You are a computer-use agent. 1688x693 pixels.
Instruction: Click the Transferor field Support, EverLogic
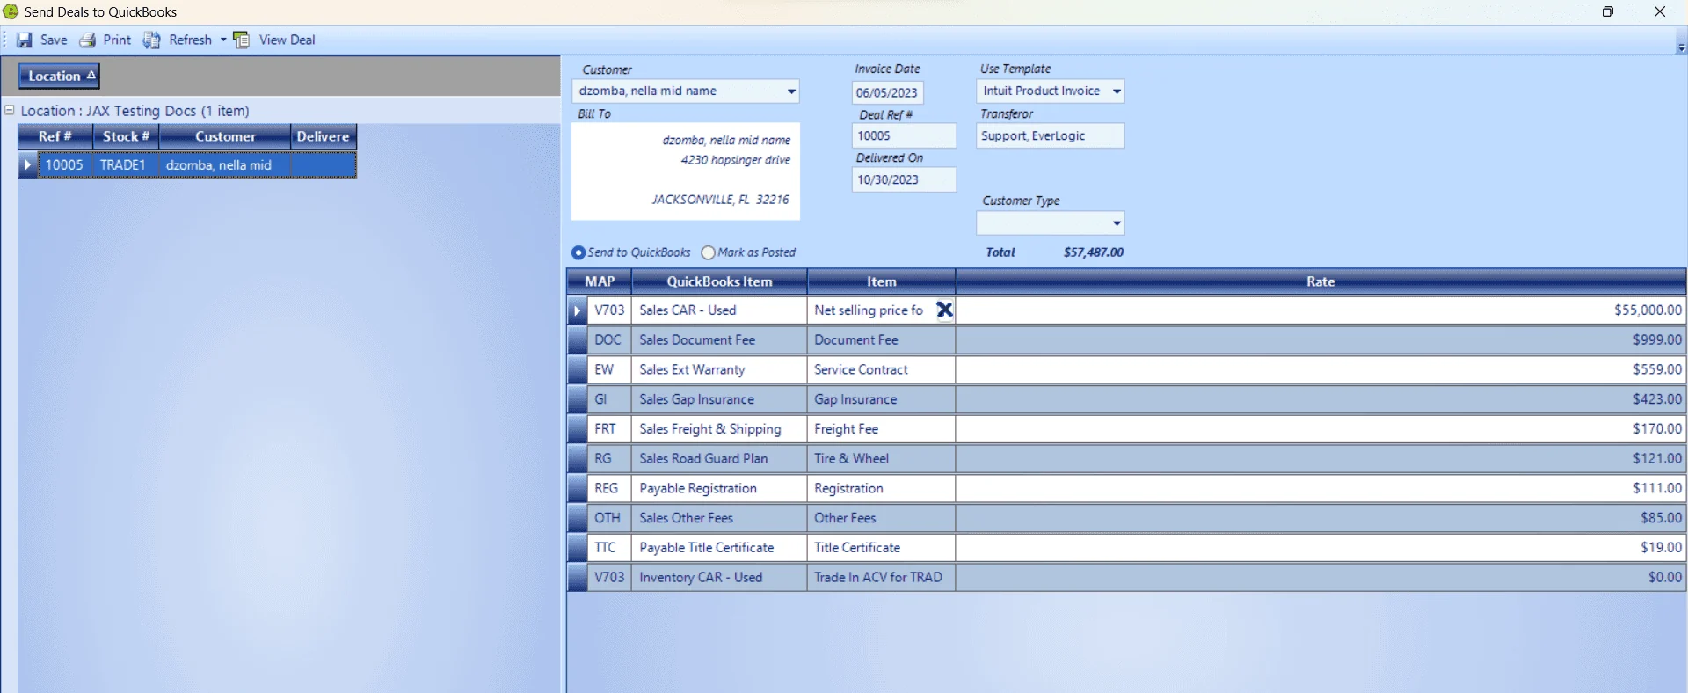click(1050, 135)
